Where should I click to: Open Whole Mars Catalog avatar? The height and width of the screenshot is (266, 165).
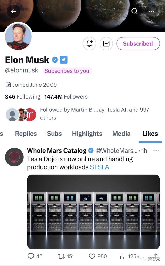click(14, 157)
